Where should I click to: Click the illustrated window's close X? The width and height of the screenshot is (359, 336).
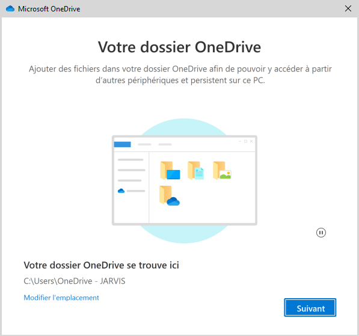tap(251, 141)
